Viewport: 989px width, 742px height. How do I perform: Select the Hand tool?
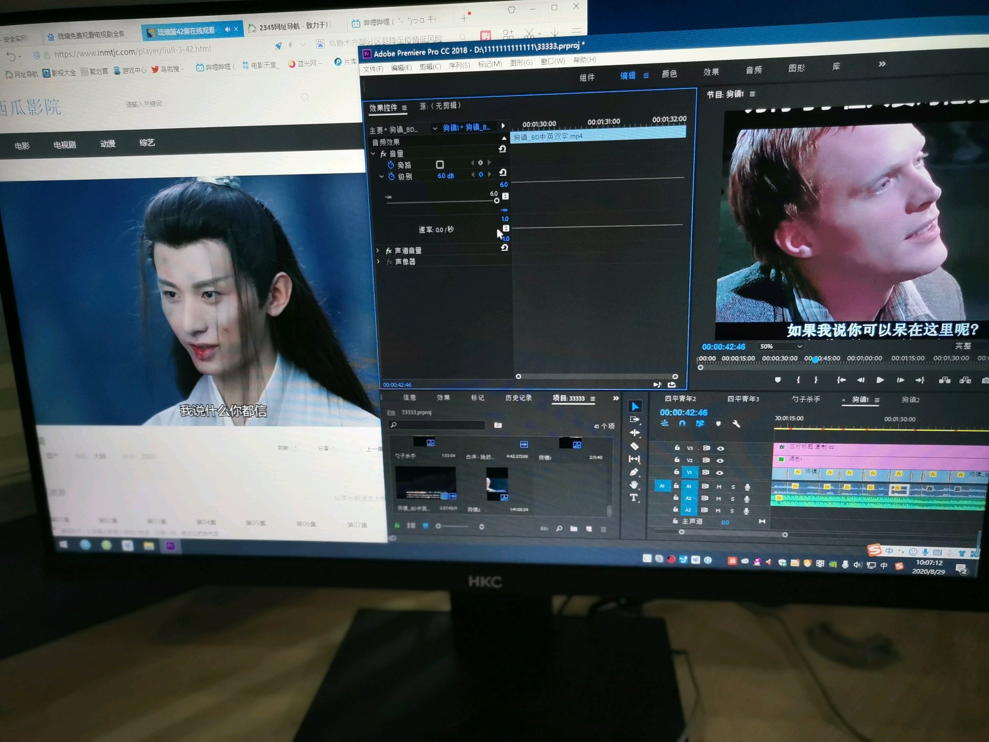pos(634,485)
